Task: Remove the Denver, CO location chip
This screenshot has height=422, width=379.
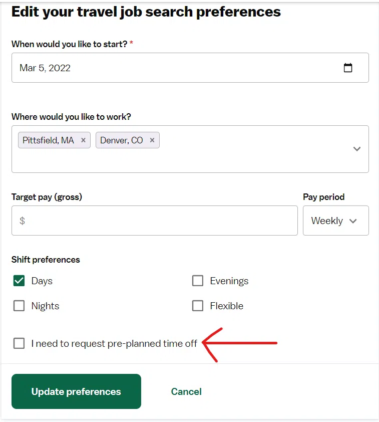Action: click(x=152, y=140)
